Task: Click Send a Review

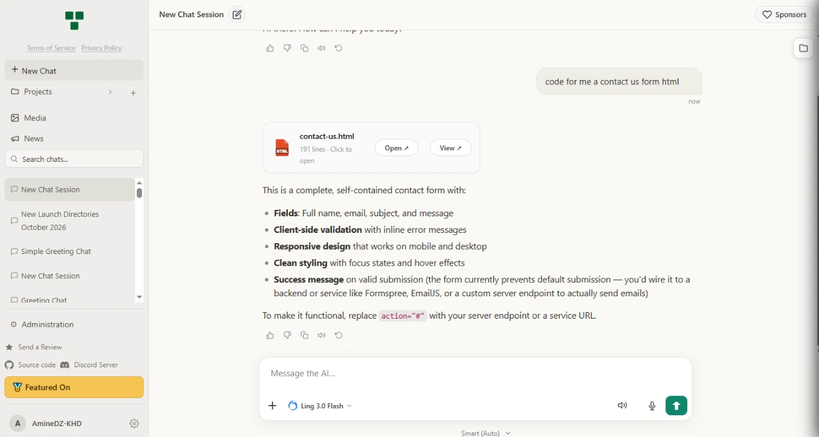Action: (x=34, y=347)
